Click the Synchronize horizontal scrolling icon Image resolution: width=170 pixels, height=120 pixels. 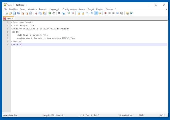pyautogui.click(x=82, y=13)
